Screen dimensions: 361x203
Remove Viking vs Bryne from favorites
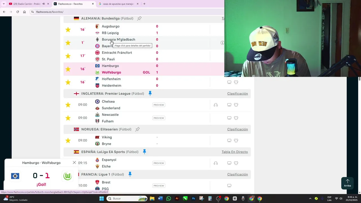(68, 141)
